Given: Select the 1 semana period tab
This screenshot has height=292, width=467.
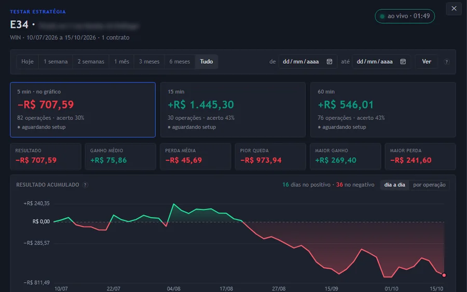Looking at the screenshot, I should pyautogui.click(x=56, y=62).
